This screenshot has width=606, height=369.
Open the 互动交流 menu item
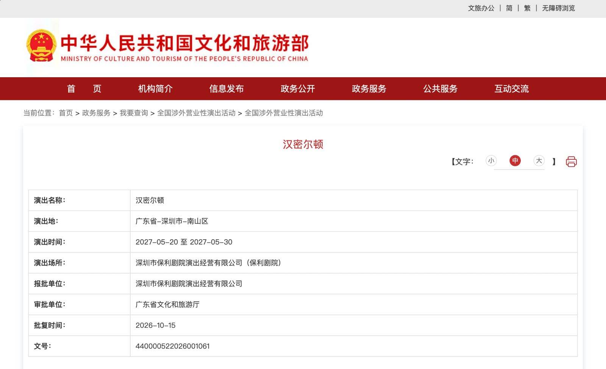511,89
